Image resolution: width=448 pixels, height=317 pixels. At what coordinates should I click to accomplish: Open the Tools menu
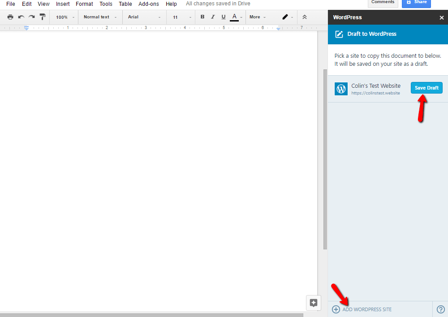(106, 4)
